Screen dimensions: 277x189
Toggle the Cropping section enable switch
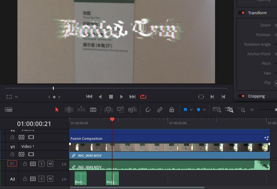[242, 96]
